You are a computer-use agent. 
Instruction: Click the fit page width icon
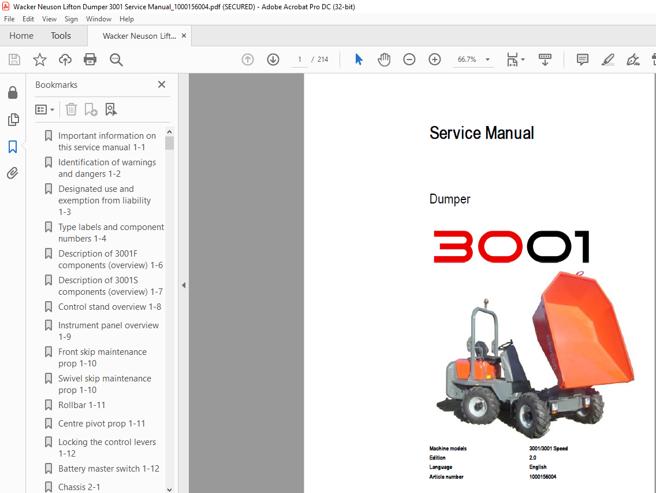coord(513,60)
